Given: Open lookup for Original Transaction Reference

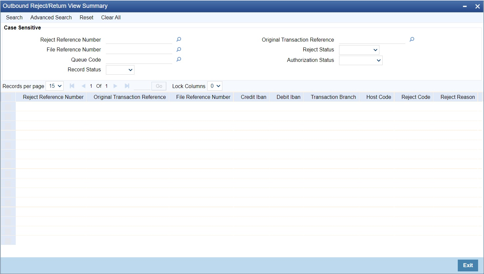Looking at the screenshot, I should pyautogui.click(x=412, y=40).
